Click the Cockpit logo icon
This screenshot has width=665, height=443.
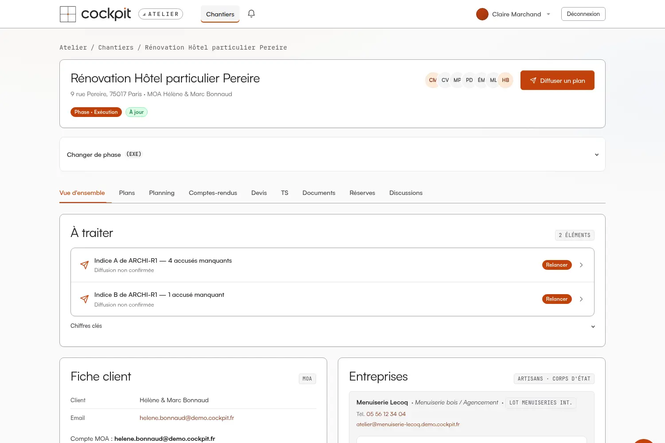[x=68, y=14]
